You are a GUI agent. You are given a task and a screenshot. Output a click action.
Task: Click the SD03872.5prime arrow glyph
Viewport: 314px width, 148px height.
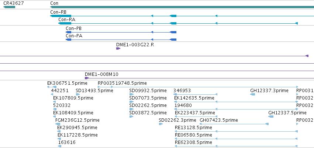(x=131, y=117)
